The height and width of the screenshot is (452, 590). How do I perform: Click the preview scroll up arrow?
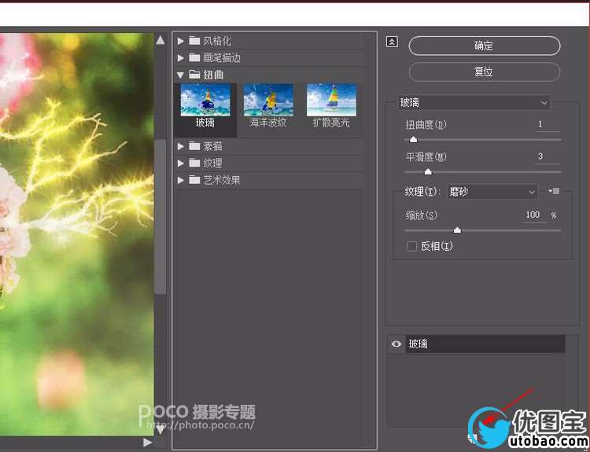click(160, 40)
